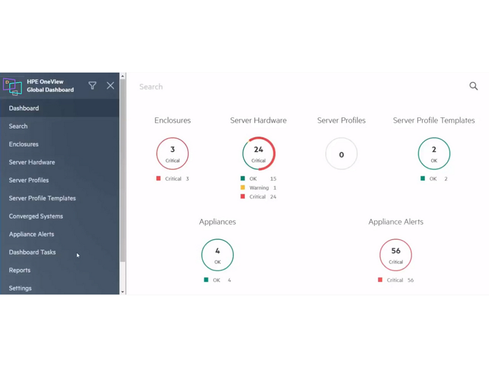Click the Server Hardware 24 Critical donut
Screen dimensions: 489x367
(259, 154)
